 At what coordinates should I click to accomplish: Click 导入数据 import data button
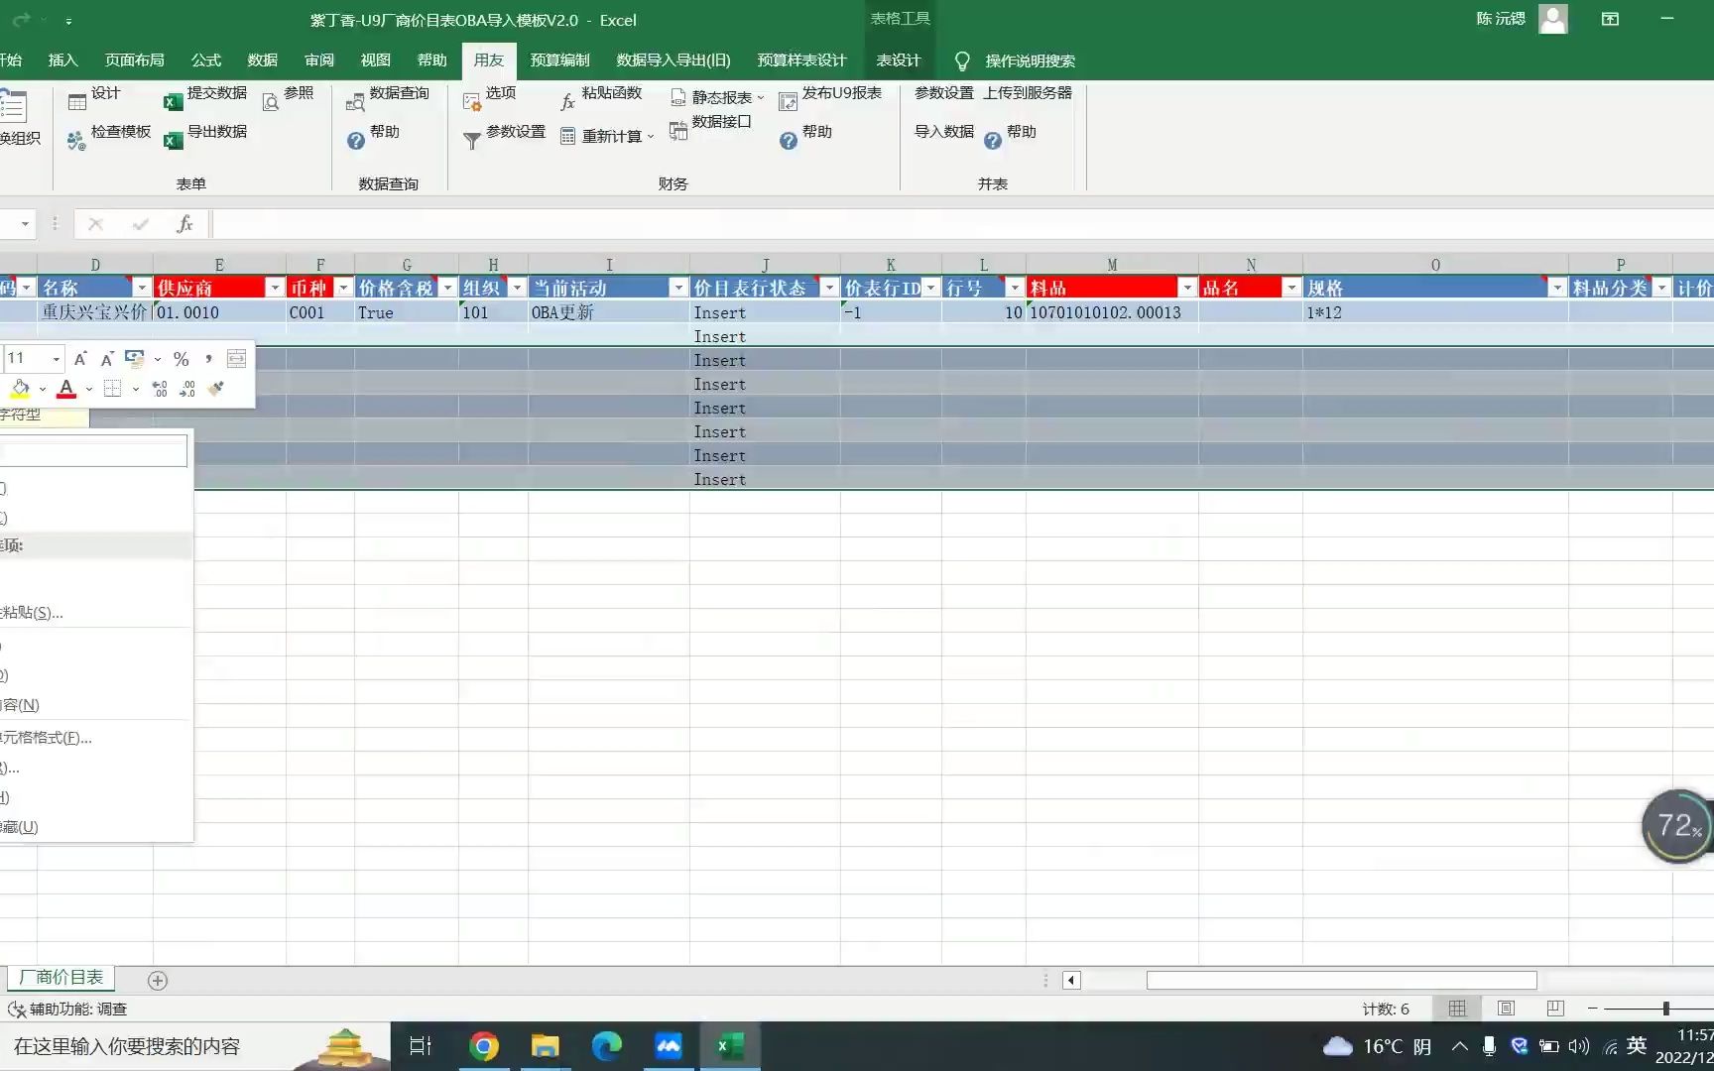[x=943, y=133]
